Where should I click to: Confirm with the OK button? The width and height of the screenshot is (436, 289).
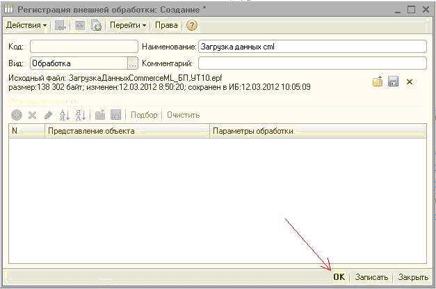pos(339,277)
